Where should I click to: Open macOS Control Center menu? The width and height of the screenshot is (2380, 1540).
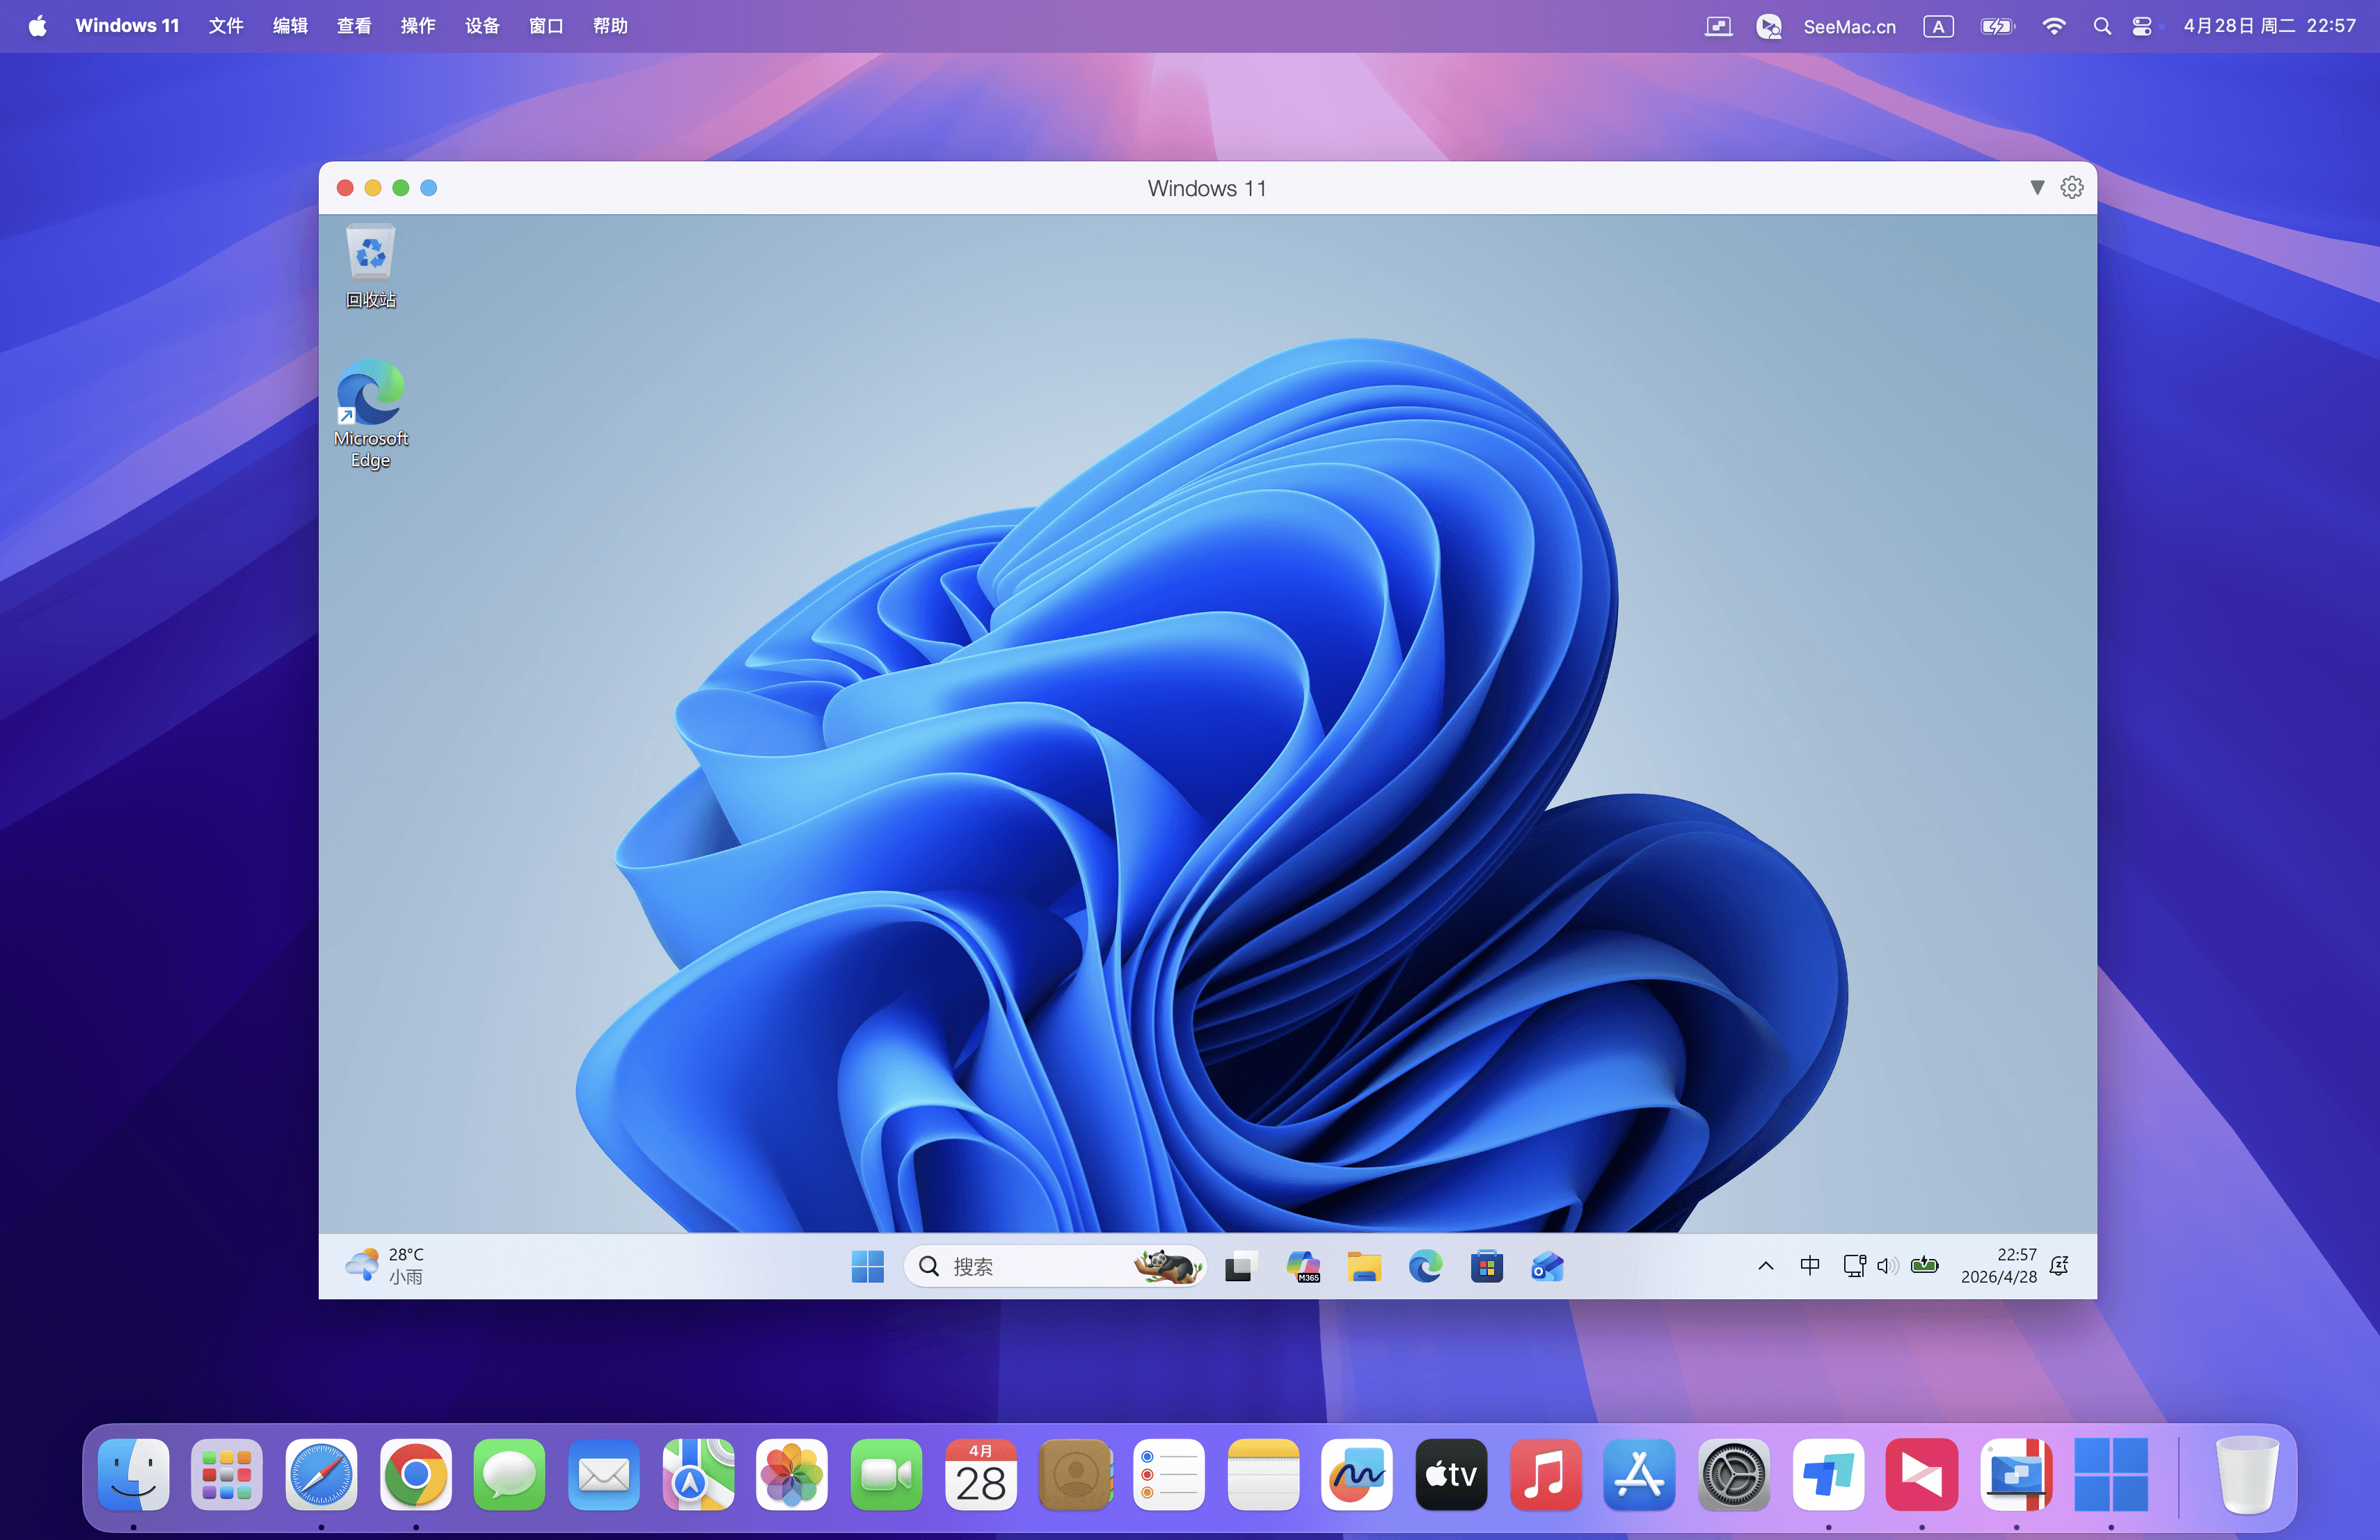2142,27
